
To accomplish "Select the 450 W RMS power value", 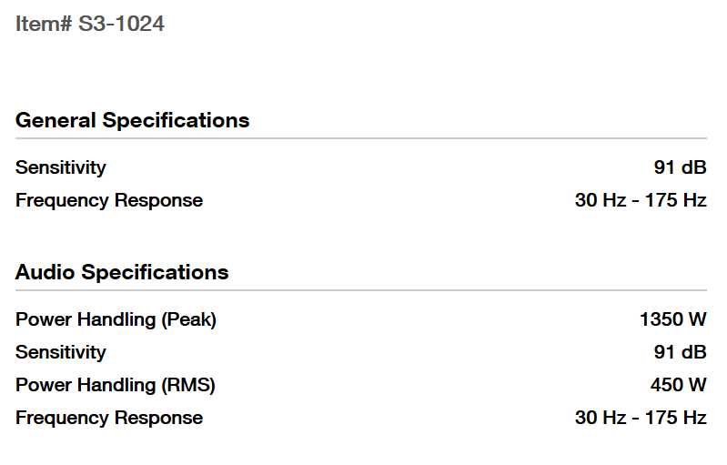I will [678, 385].
